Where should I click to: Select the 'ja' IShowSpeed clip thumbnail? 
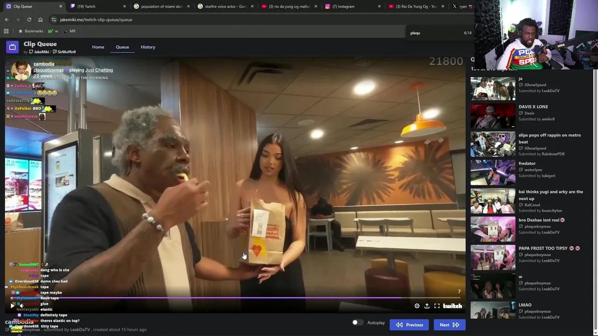pos(493,88)
